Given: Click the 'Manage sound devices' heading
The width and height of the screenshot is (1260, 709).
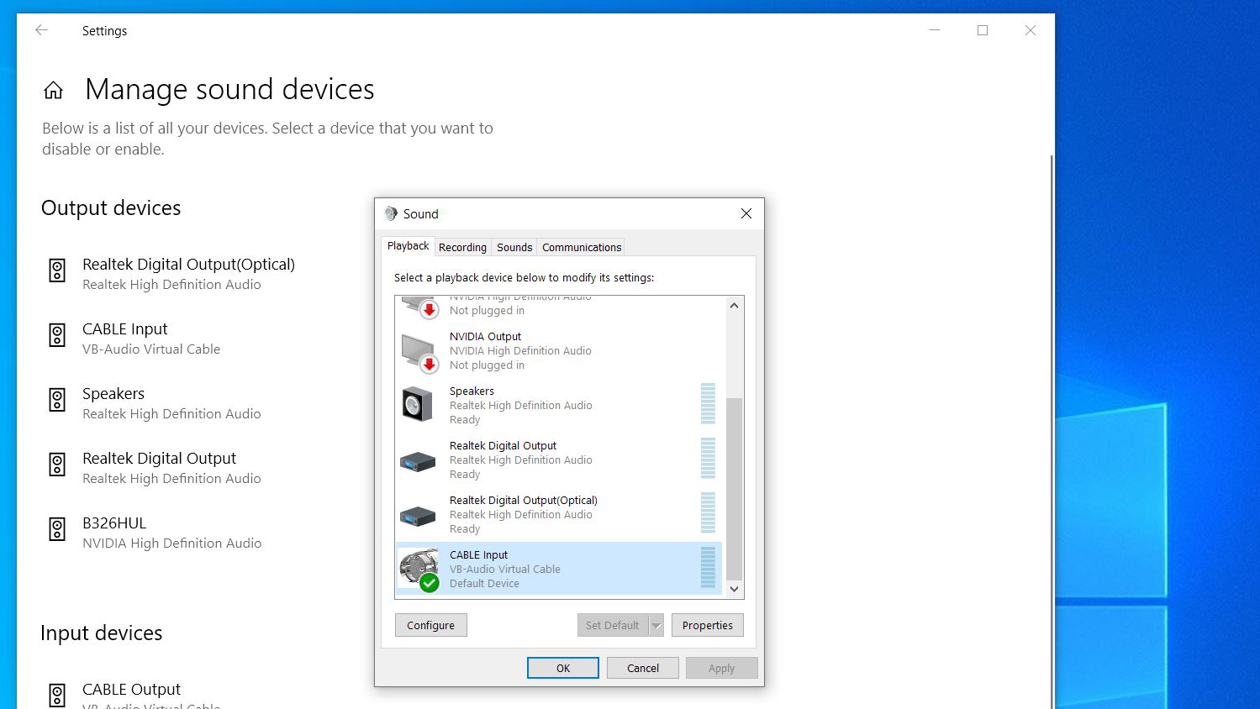Looking at the screenshot, I should (x=229, y=89).
